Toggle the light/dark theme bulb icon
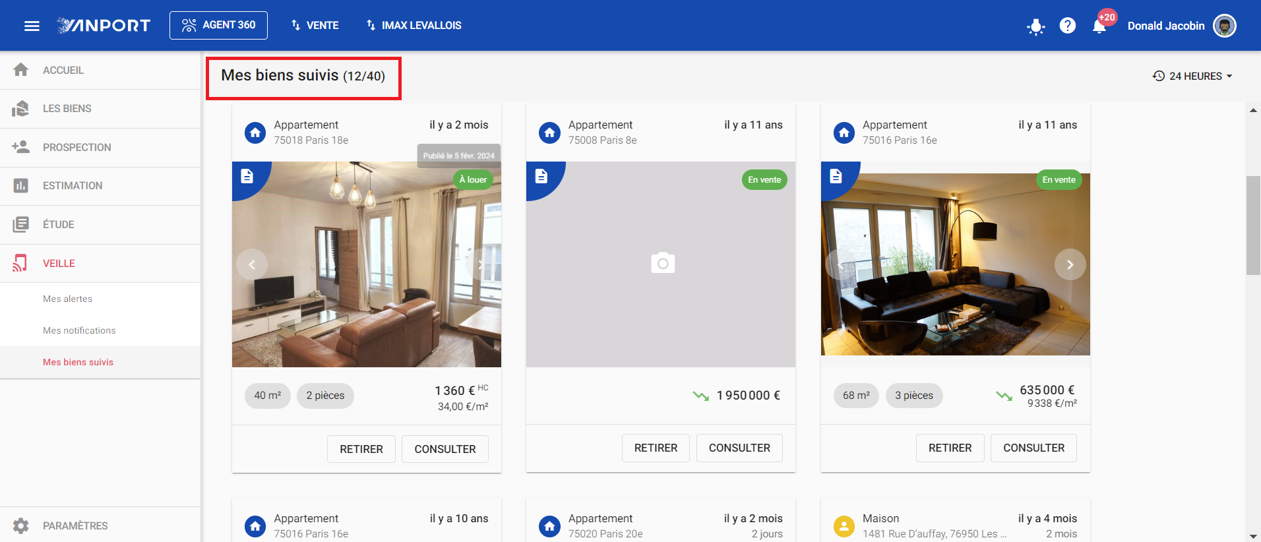 click(1035, 26)
